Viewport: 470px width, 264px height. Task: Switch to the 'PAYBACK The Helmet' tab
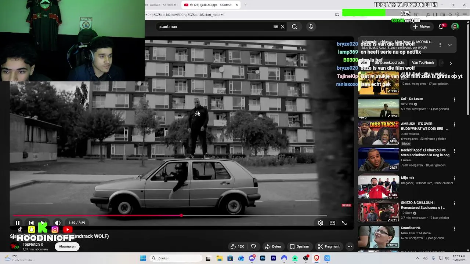point(162,5)
